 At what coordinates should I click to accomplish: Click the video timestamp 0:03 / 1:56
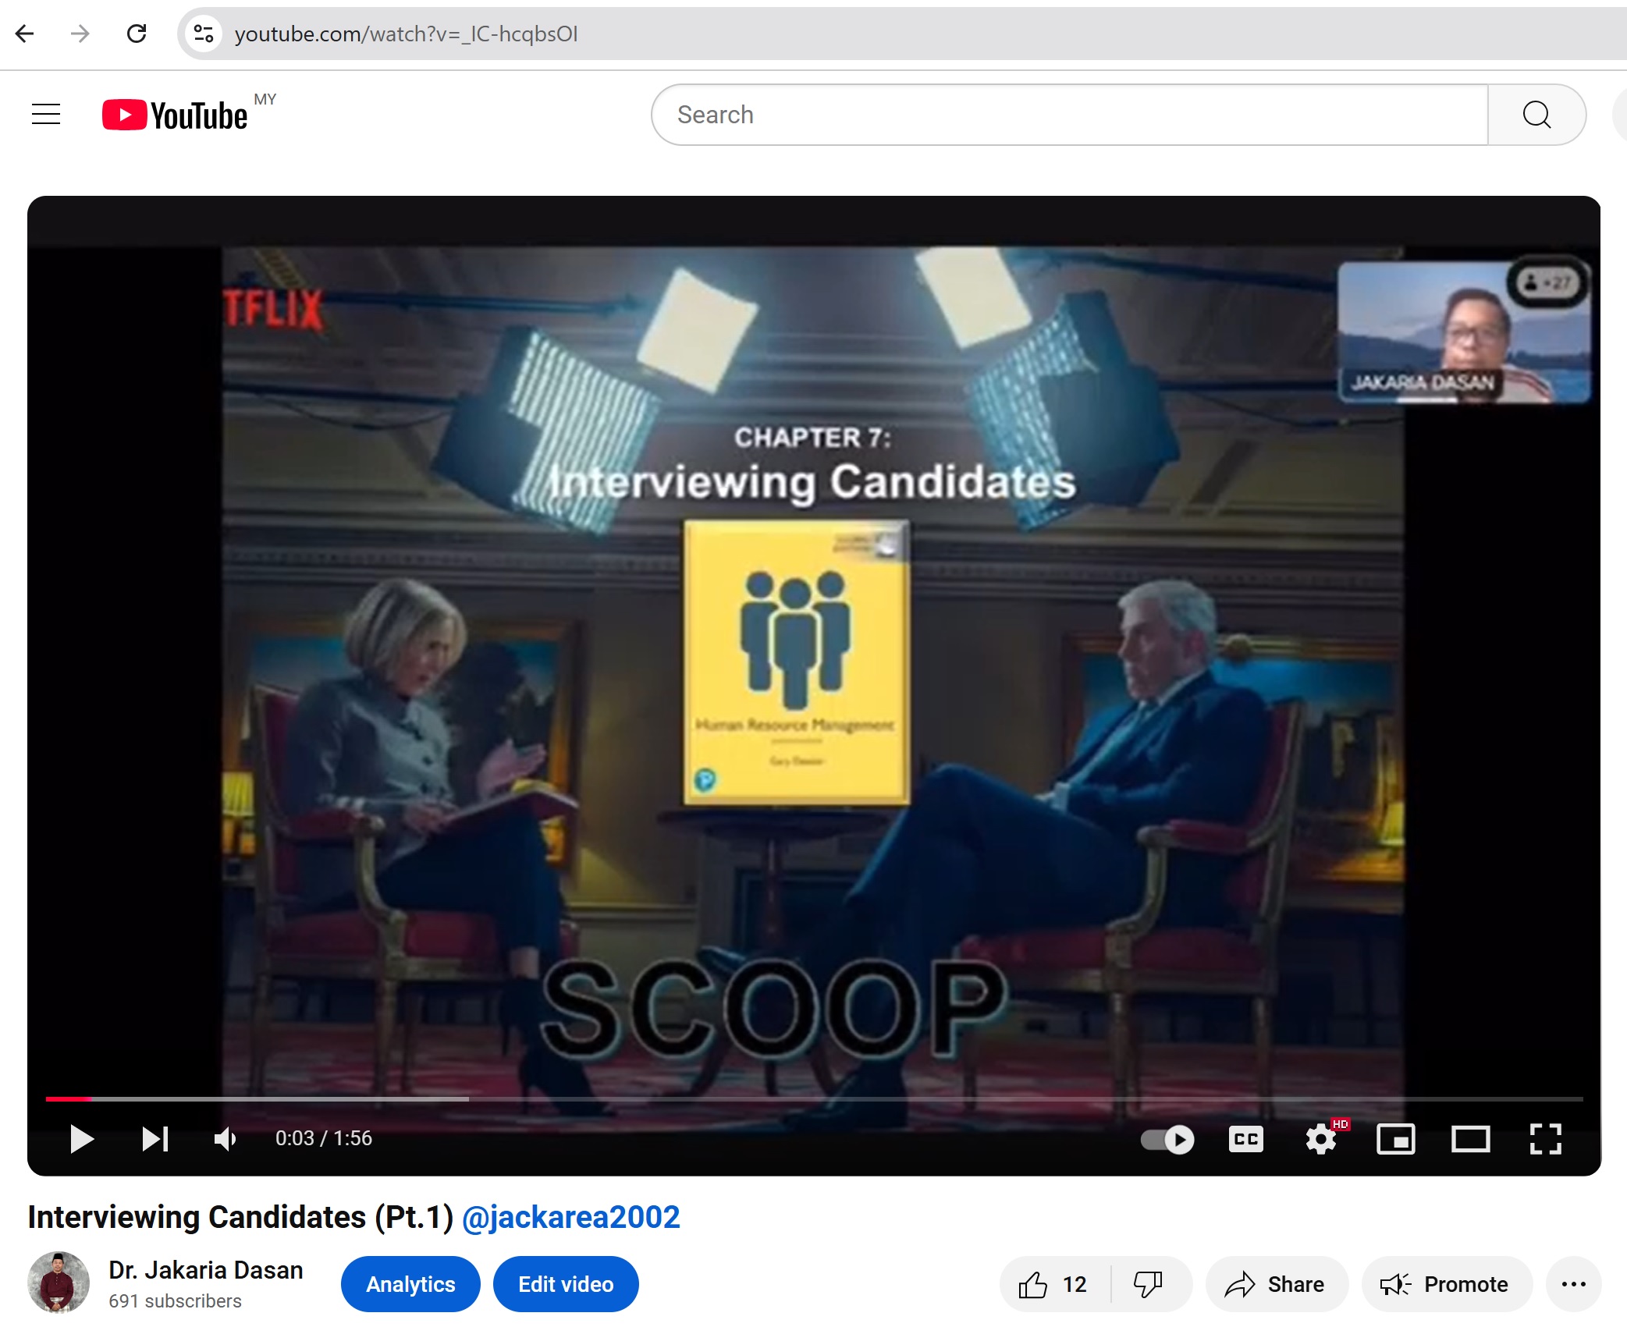point(323,1139)
